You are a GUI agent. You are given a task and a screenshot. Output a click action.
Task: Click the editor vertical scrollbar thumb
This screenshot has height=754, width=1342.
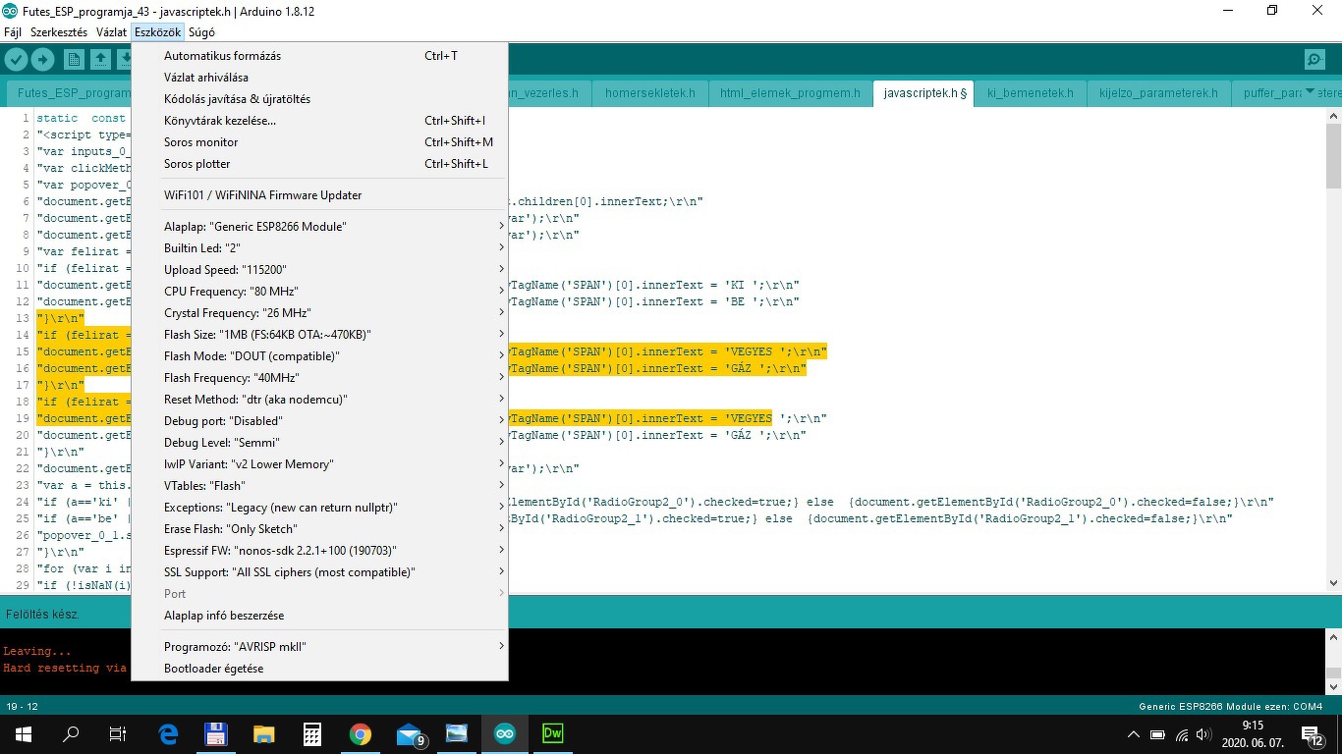(1333, 157)
